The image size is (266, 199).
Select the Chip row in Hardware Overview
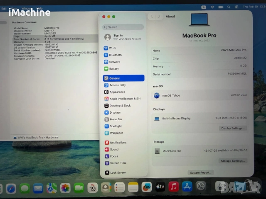click(56, 36)
